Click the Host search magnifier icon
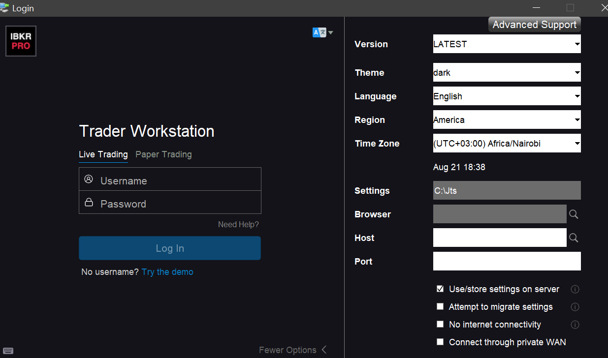The height and width of the screenshot is (358, 608). point(574,238)
